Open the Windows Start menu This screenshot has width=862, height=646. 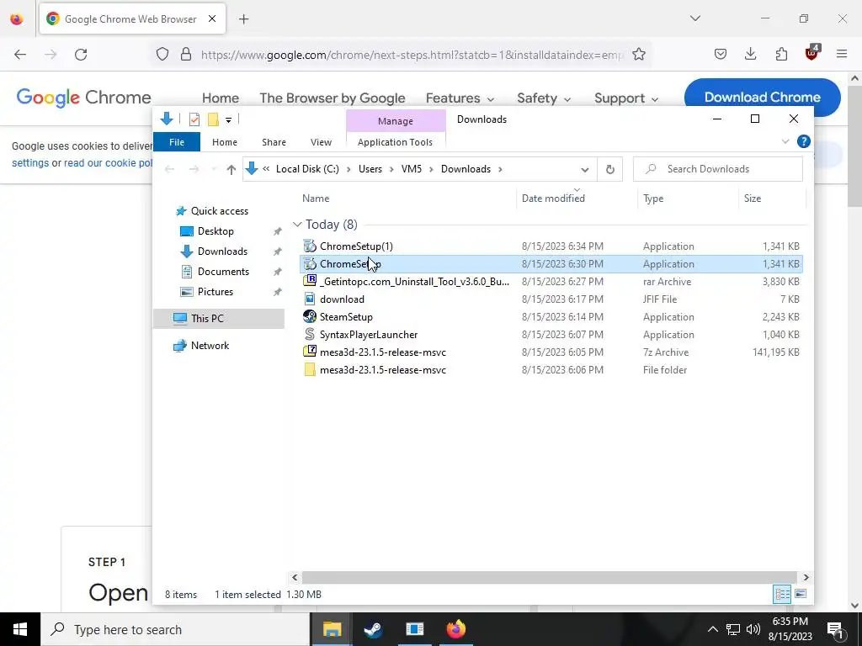(20, 629)
